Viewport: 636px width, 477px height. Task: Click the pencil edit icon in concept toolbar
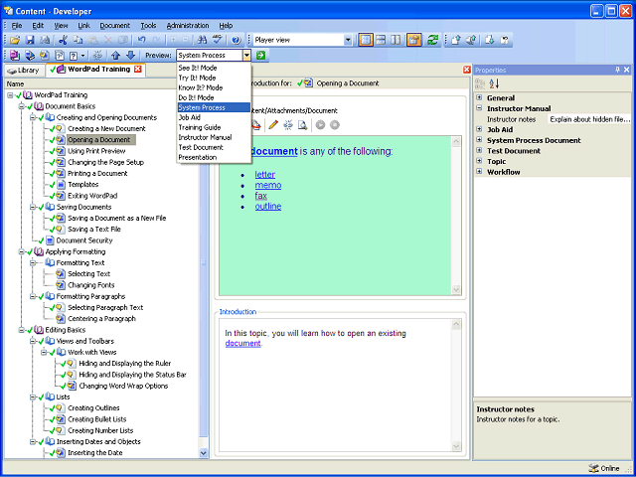click(x=273, y=125)
